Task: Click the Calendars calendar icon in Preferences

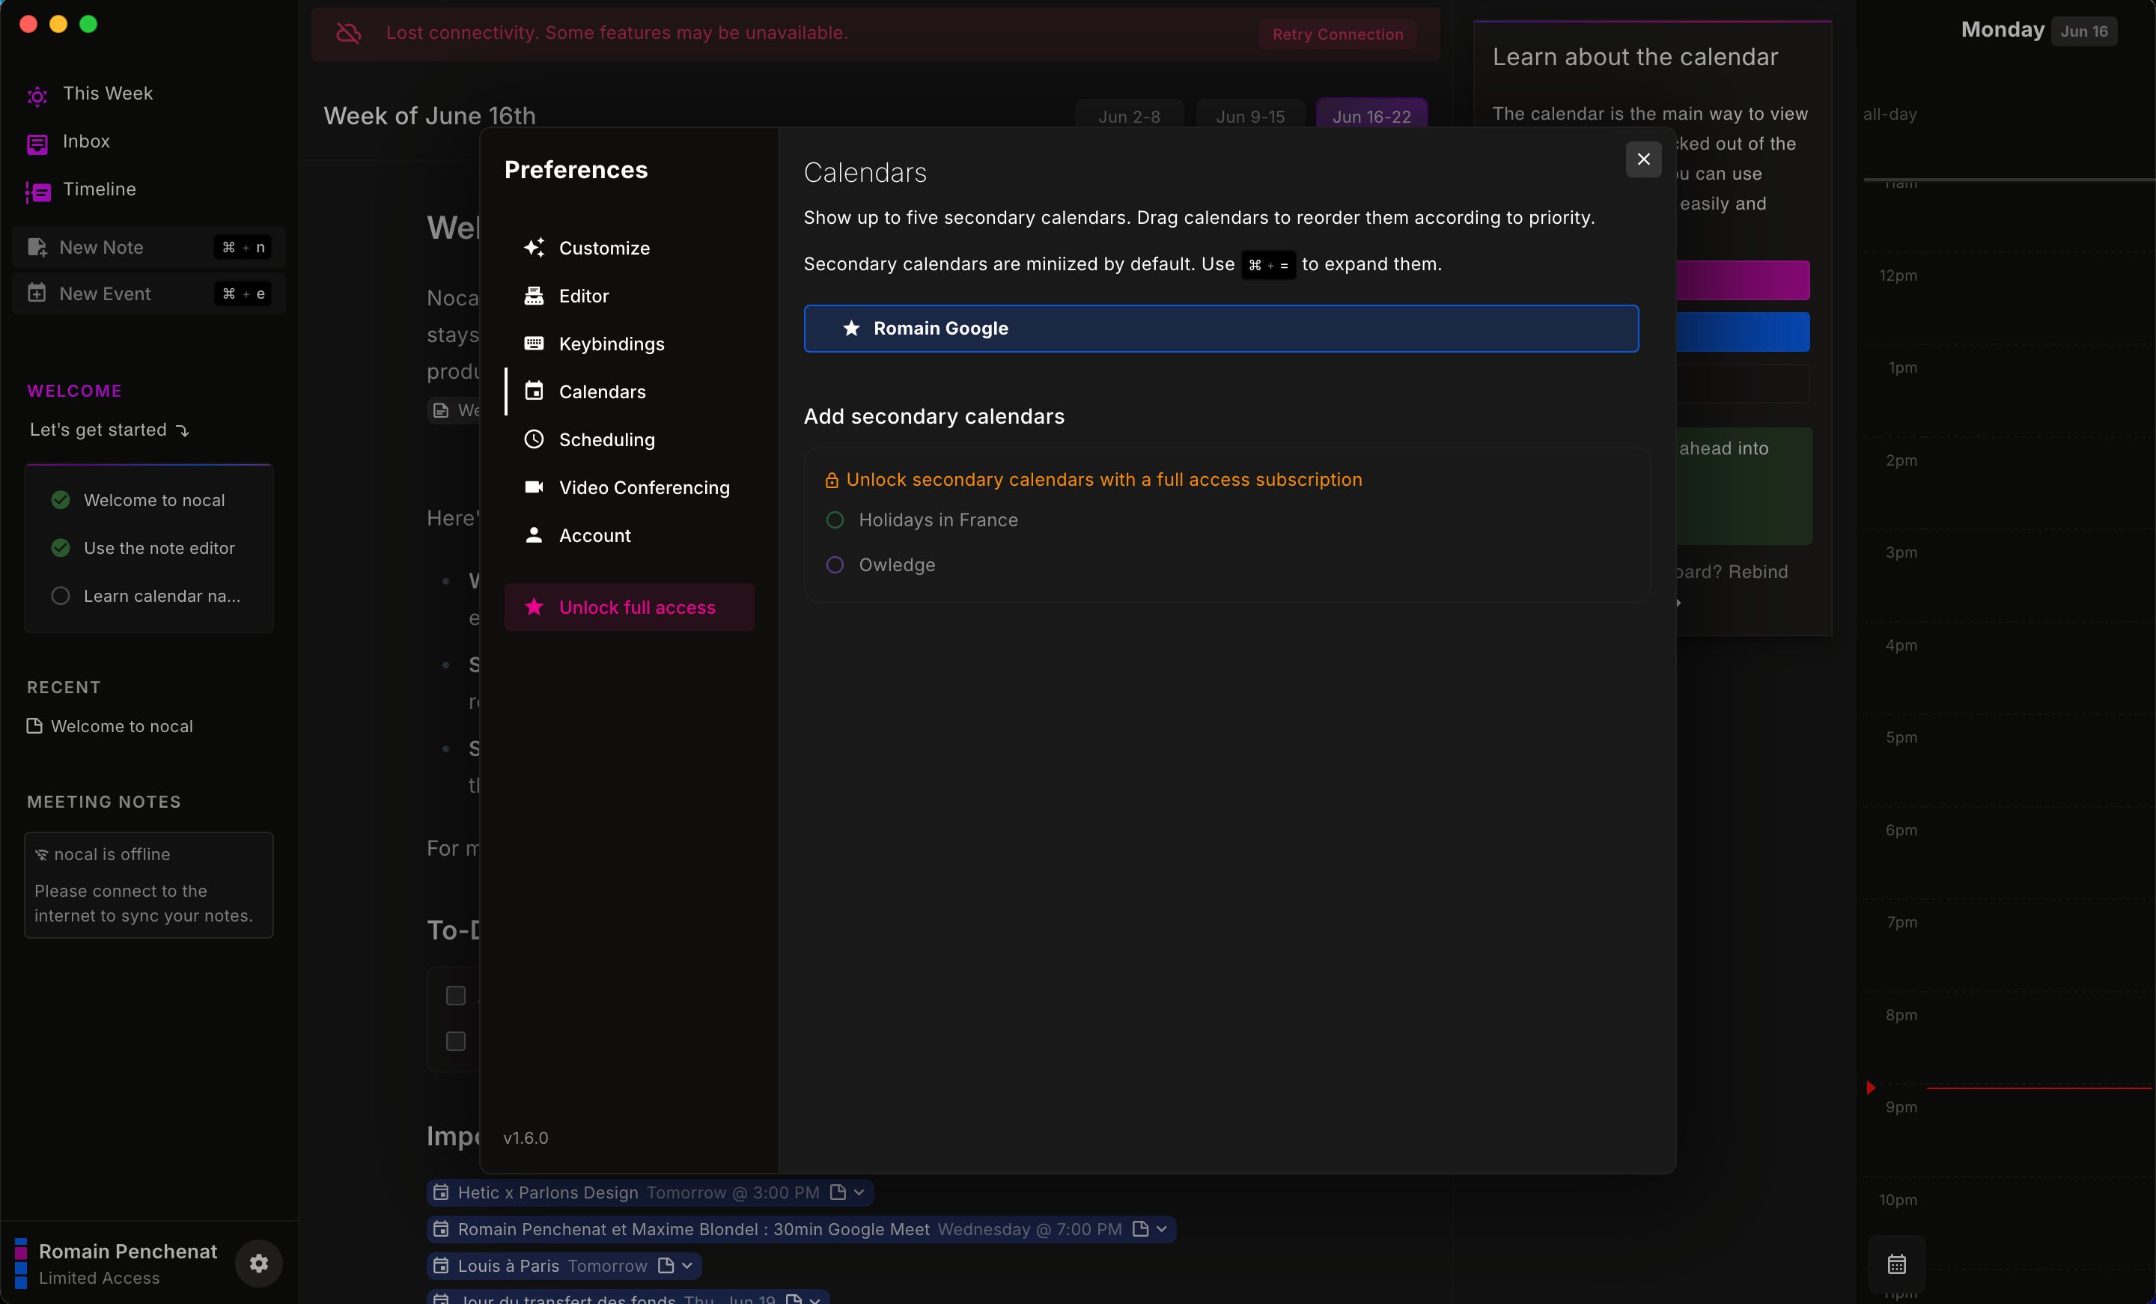Action: [534, 391]
